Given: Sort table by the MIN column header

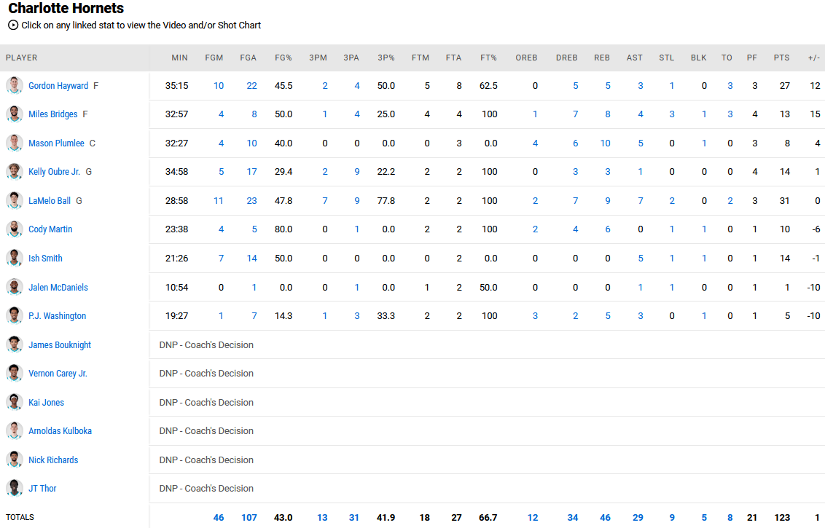Looking at the screenshot, I should [x=179, y=58].
